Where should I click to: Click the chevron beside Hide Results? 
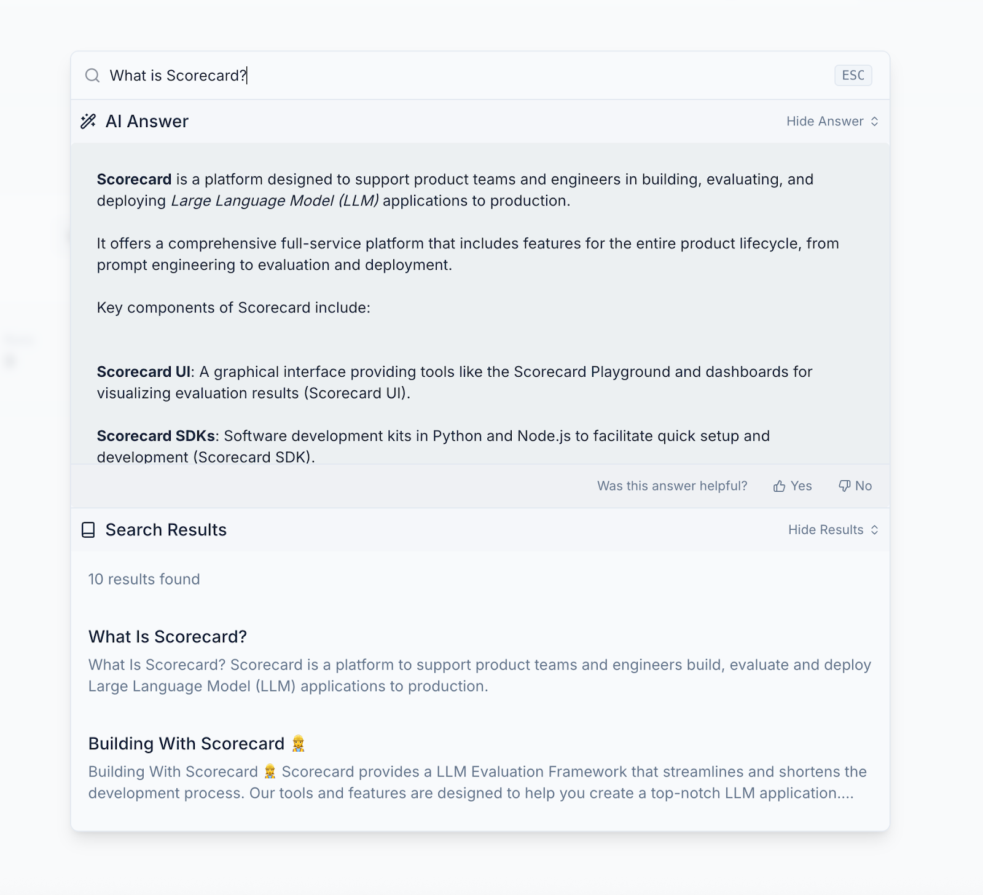point(875,529)
